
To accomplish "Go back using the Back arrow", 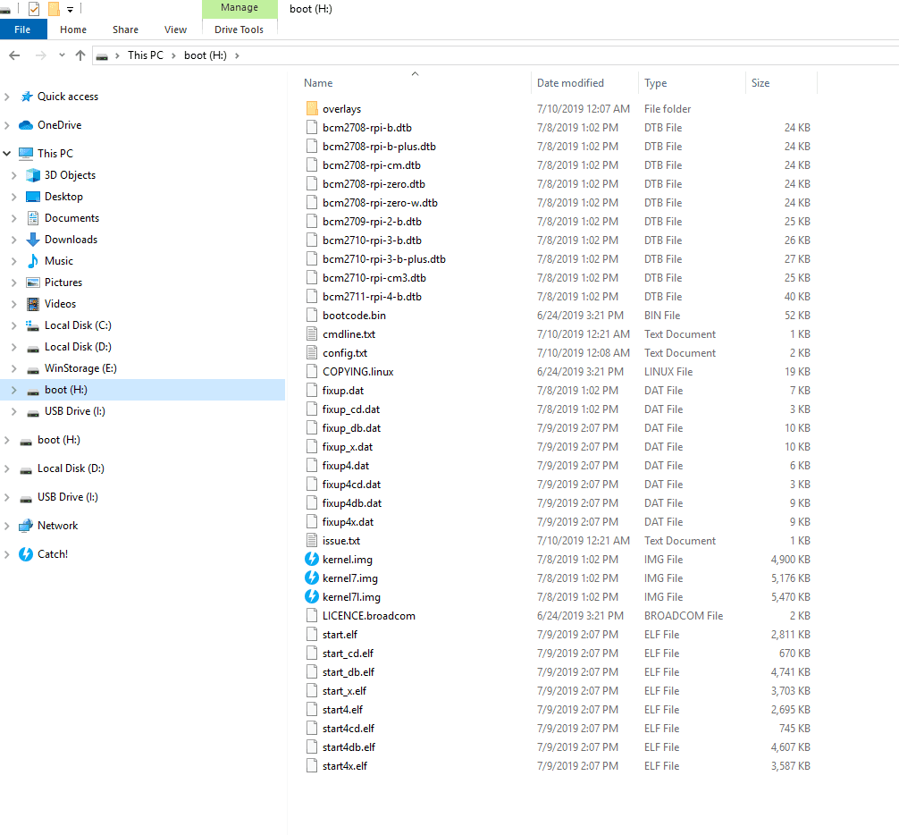I will [x=15, y=55].
